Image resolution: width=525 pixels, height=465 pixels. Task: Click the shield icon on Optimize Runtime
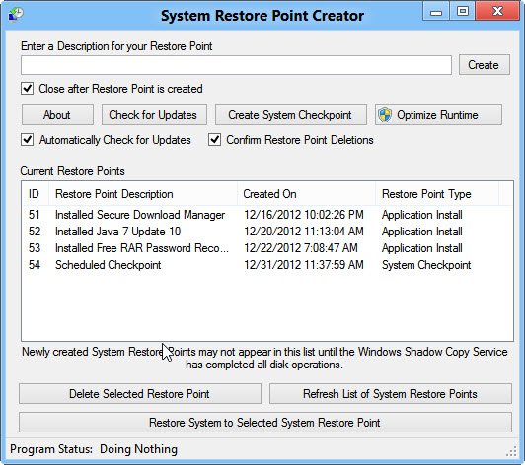(385, 115)
